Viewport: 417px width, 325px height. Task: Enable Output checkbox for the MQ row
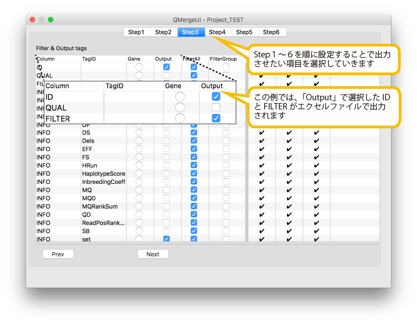click(x=167, y=190)
